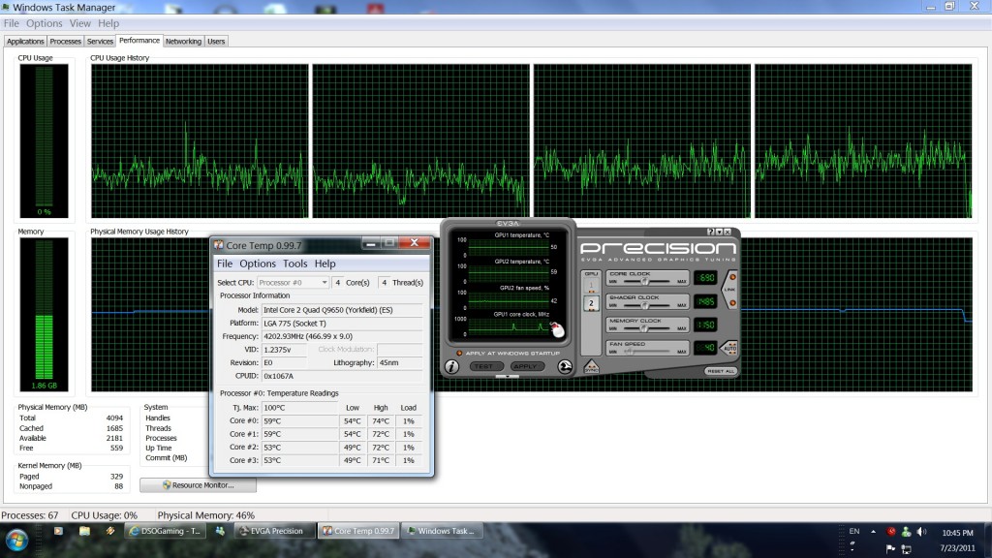Toggle Apply at Windows Startup option
This screenshot has width=992, height=558.
460,353
